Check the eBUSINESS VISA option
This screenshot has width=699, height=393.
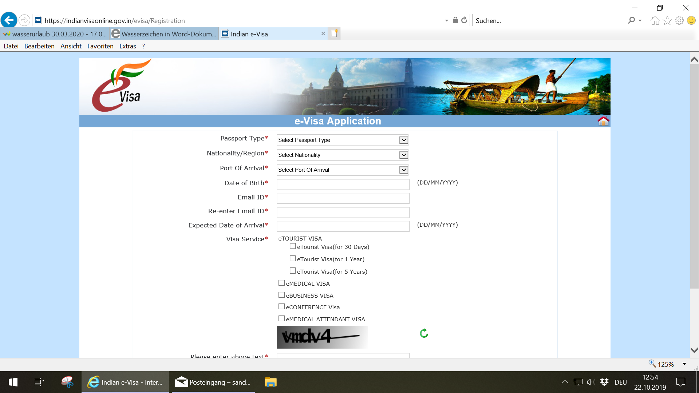point(281,295)
